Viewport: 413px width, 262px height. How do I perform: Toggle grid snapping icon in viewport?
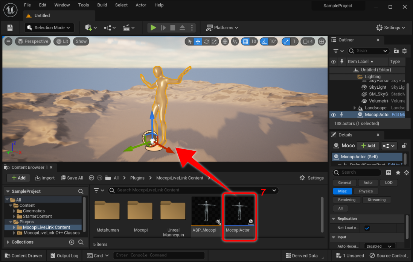(x=245, y=42)
